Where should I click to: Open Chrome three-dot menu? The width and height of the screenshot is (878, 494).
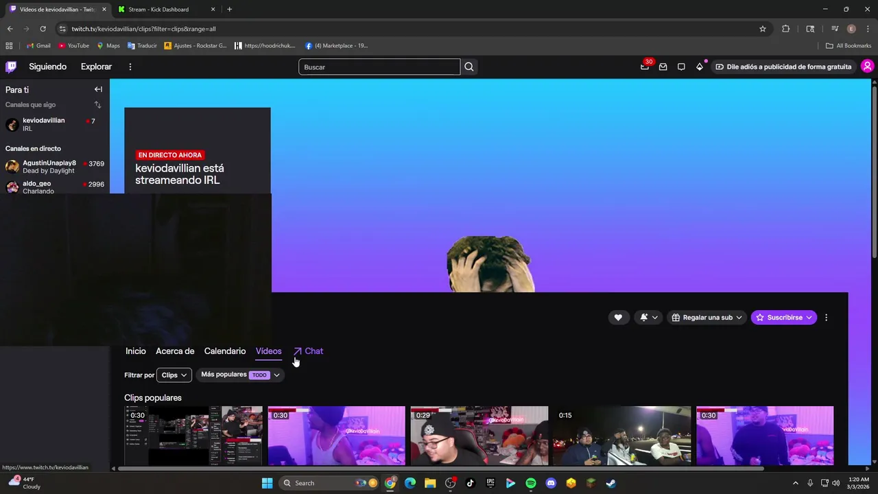(868, 29)
